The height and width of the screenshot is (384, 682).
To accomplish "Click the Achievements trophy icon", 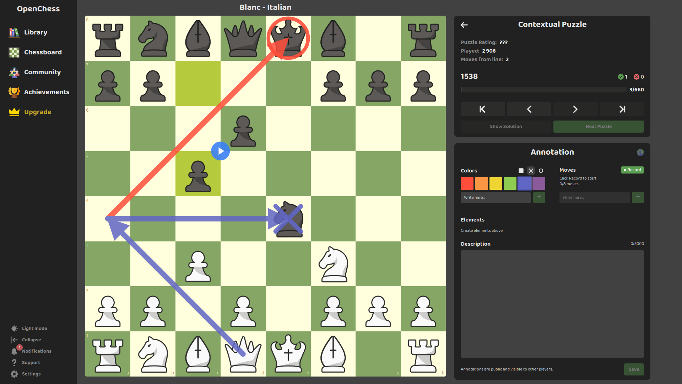I will point(14,92).
